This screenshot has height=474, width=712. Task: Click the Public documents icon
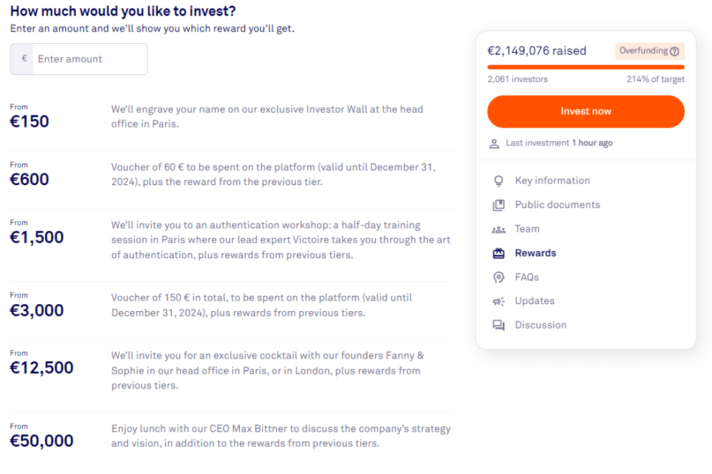(498, 205)
